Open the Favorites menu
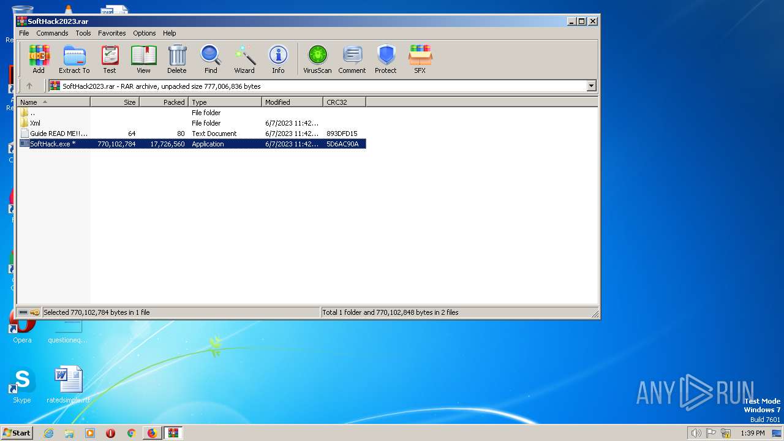 [112, 33]
